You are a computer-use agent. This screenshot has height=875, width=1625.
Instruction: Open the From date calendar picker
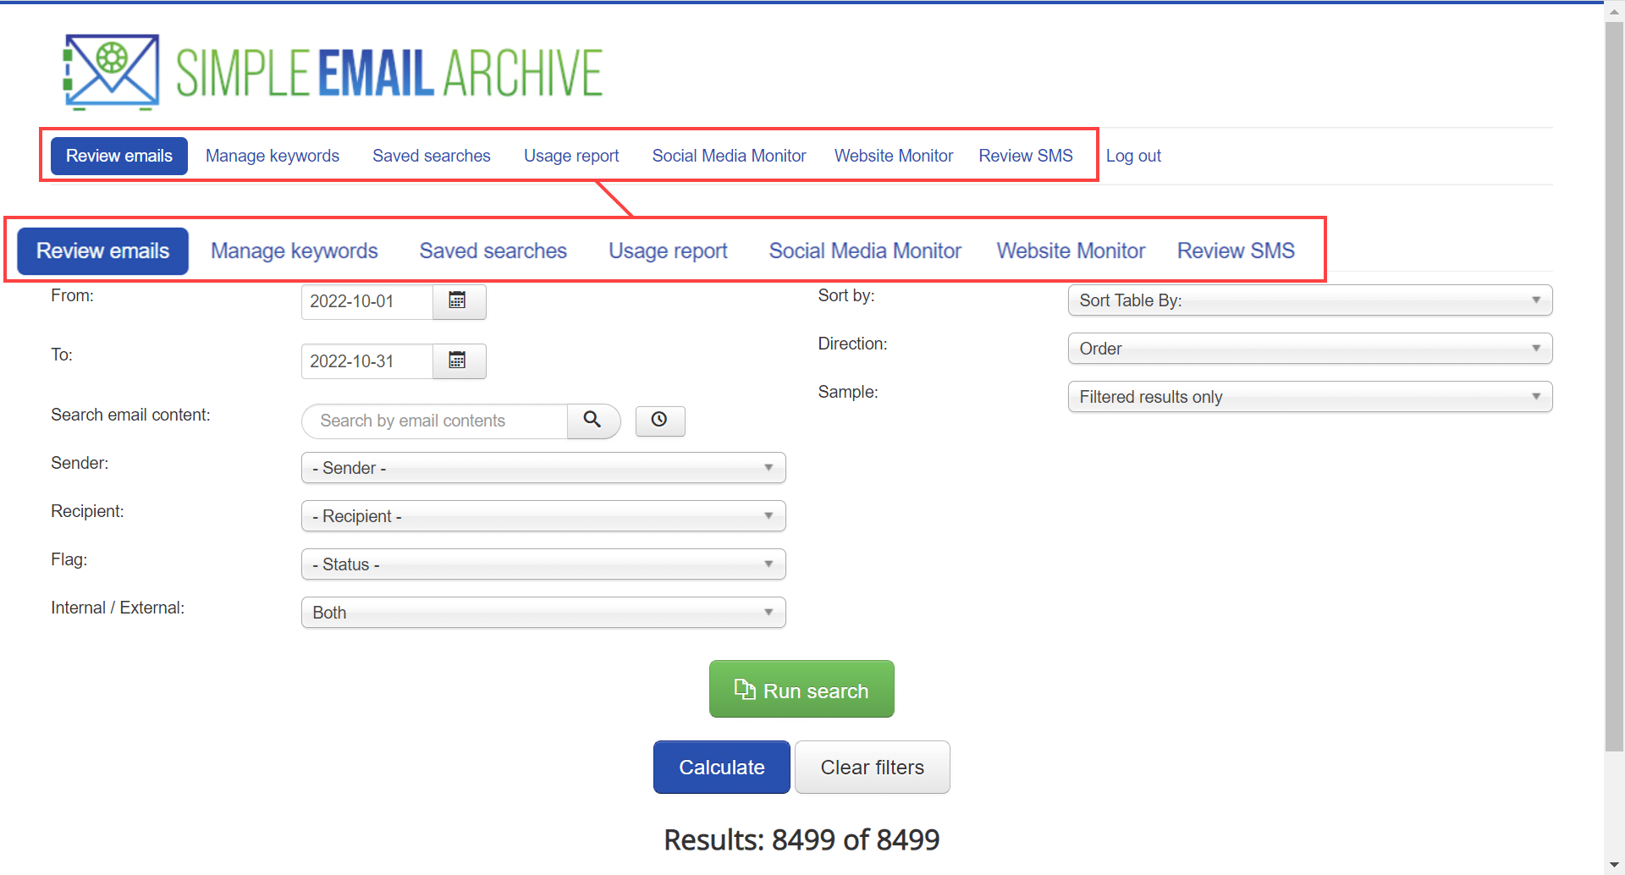click(459, 301)
